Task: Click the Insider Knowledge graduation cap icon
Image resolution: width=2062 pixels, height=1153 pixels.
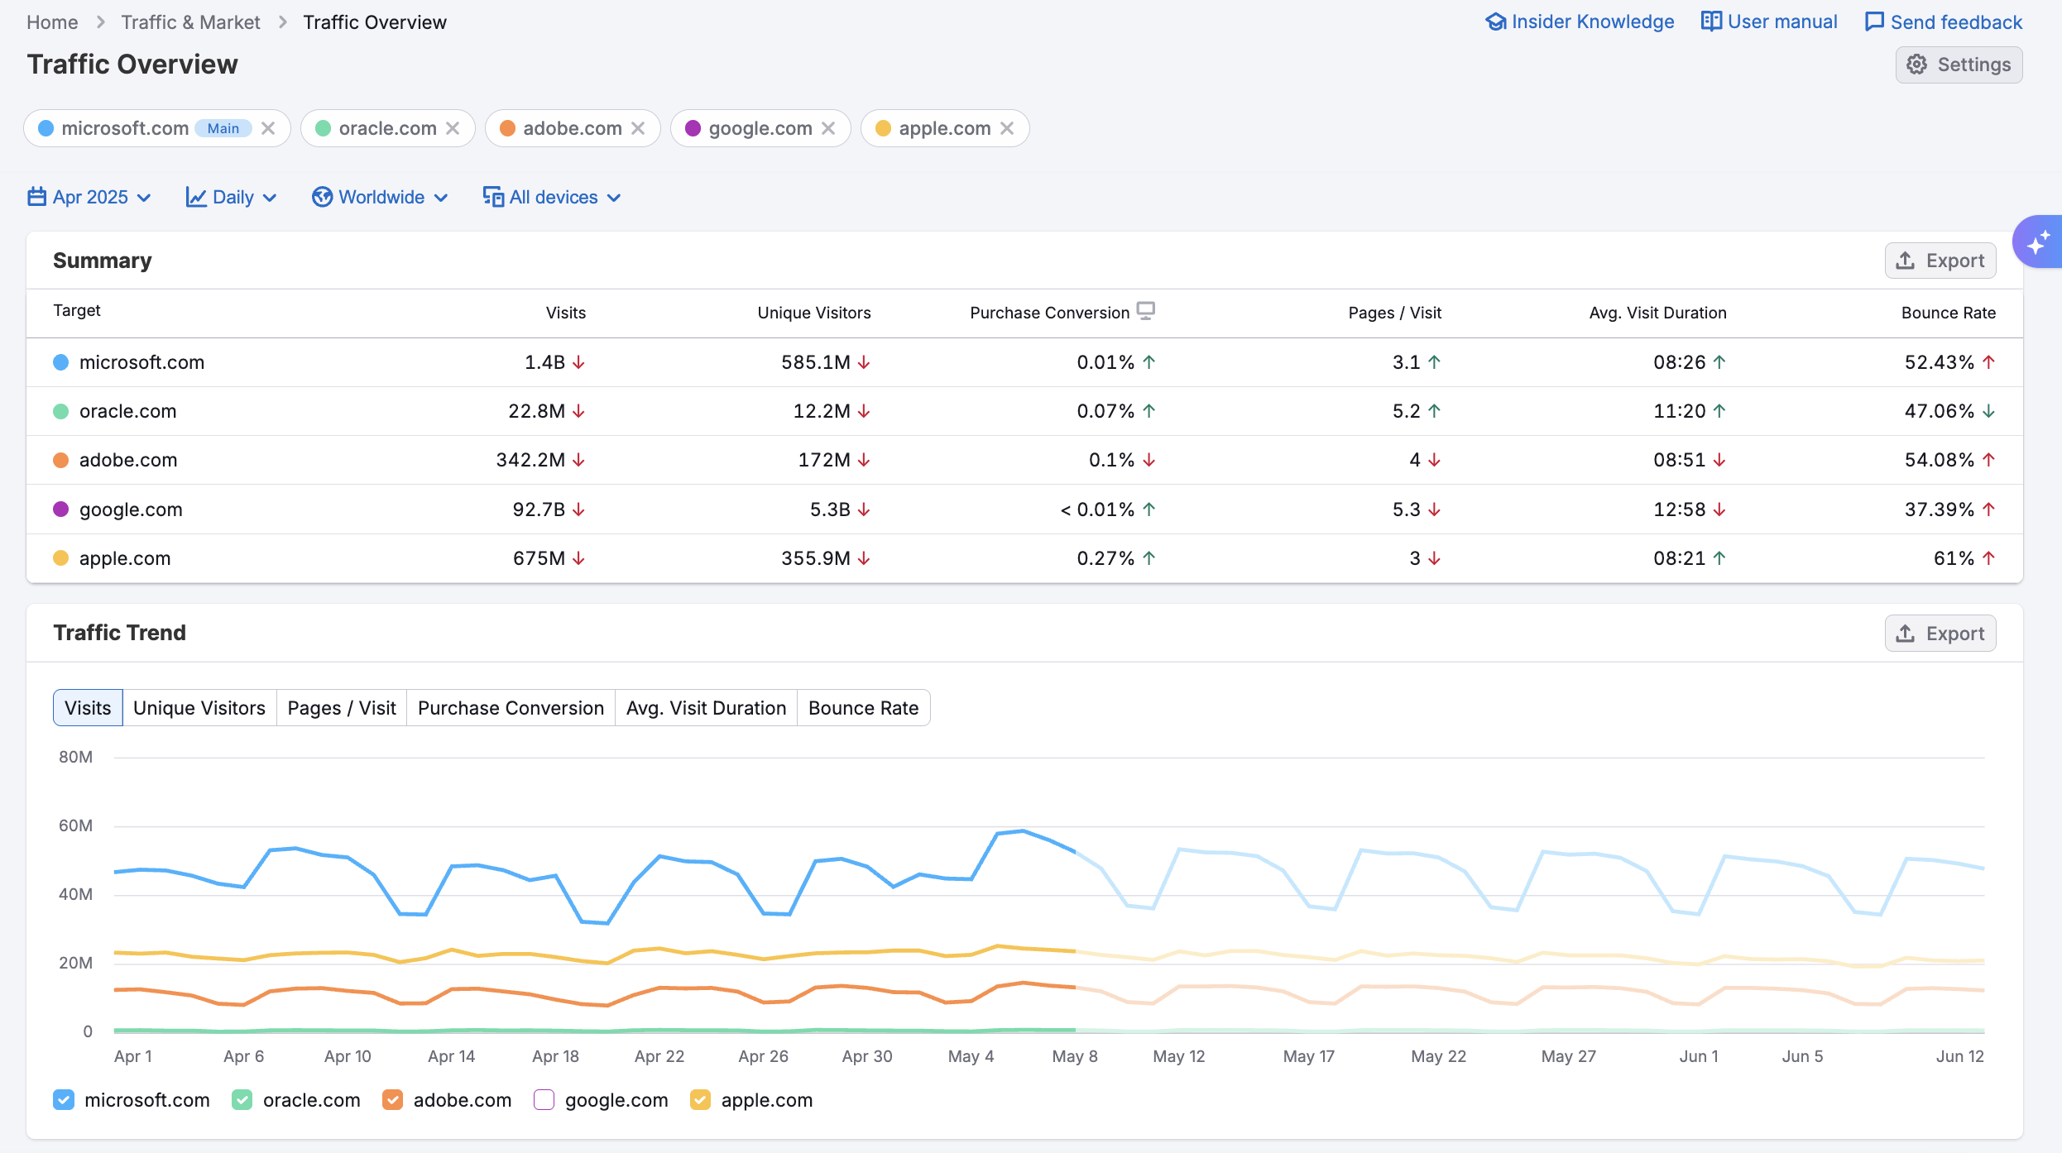Action: [1495, 22]
